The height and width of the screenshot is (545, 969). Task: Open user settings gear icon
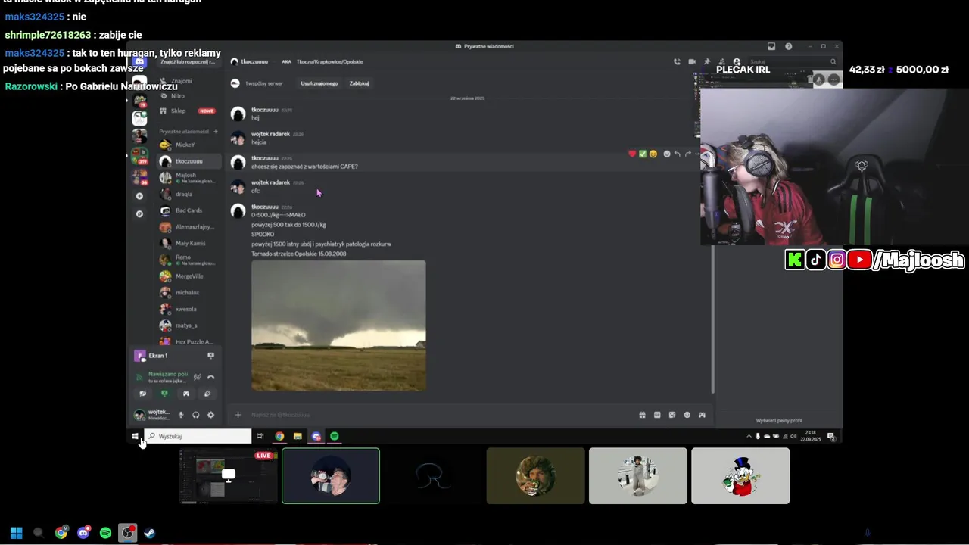pos(210,415)
